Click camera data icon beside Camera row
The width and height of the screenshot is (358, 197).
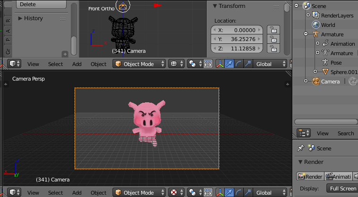click(x=353, y=82)
